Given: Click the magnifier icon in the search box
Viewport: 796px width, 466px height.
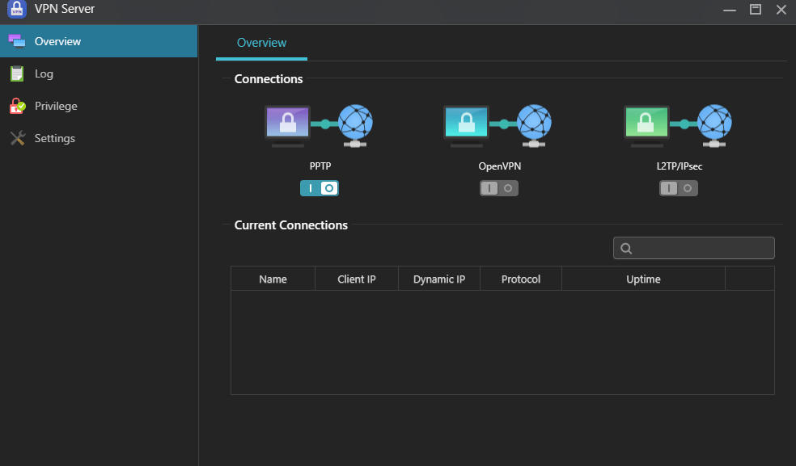Looking at the screenshot, I should (x=626, y=249).
